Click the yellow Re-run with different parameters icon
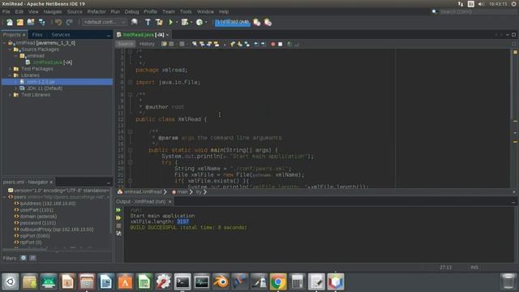The width and height of the screenshot is (519, 292). tap(118, 218)
